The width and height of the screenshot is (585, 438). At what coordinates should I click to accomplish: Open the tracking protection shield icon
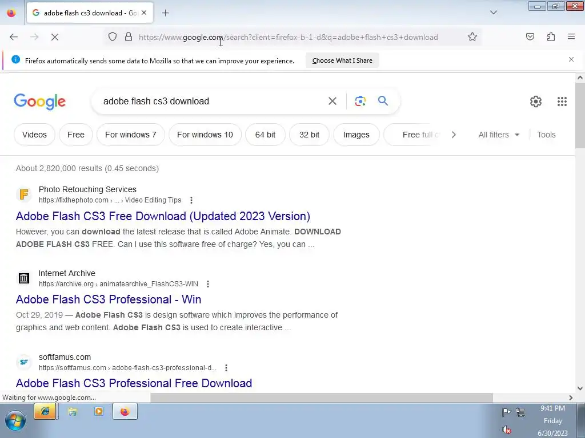pyautogui.click(x=113, y=37)
